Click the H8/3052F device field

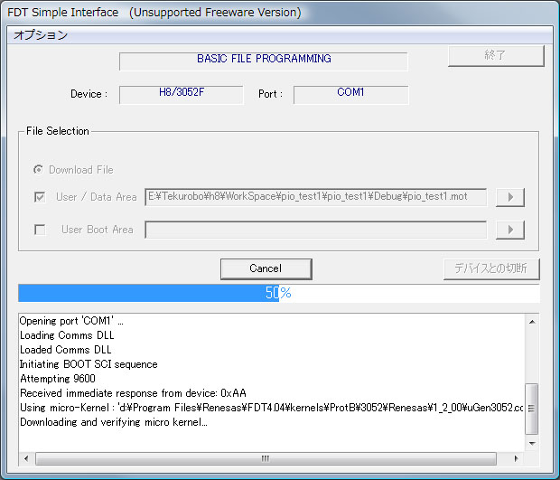[x=181, y=94]
